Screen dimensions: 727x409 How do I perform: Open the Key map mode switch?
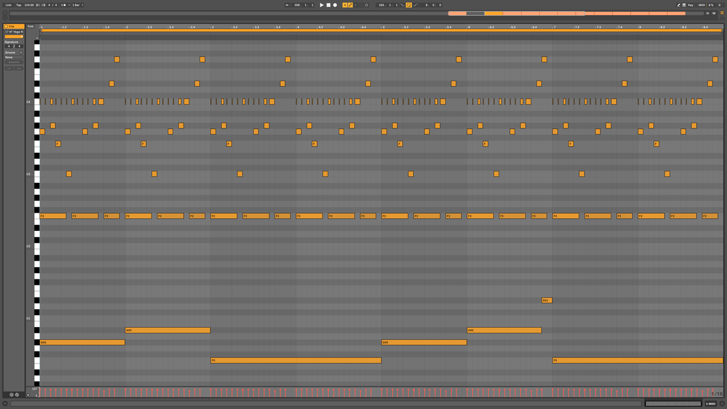point(690,5)
